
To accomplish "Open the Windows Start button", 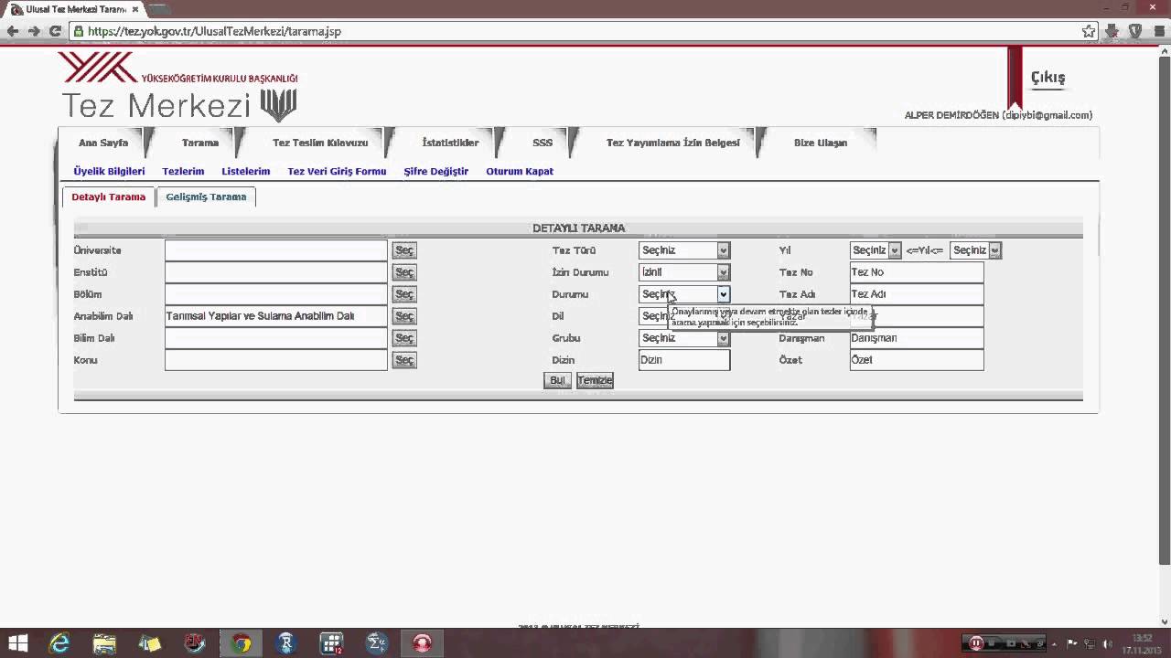I will tap(17, 643).
